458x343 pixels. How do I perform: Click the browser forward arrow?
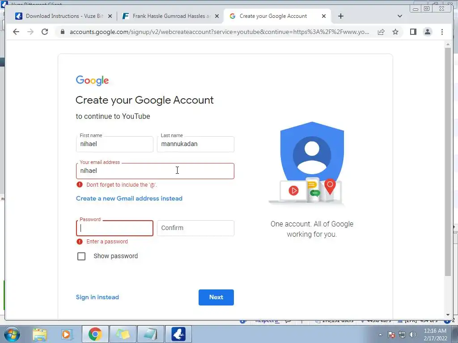click(x=30, y=32)
